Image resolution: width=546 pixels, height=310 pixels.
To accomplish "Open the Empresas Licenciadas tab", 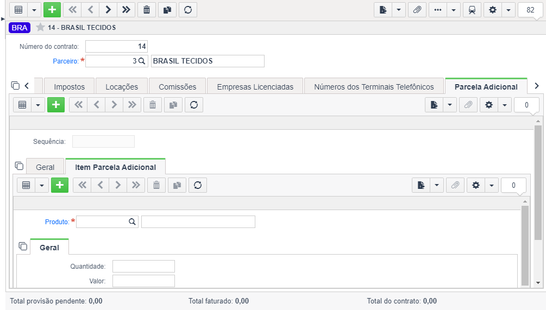I will tap(255, 87).
